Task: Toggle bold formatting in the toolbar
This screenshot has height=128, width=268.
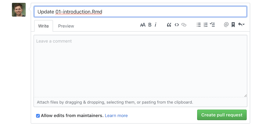Action: tap(150, 25)
